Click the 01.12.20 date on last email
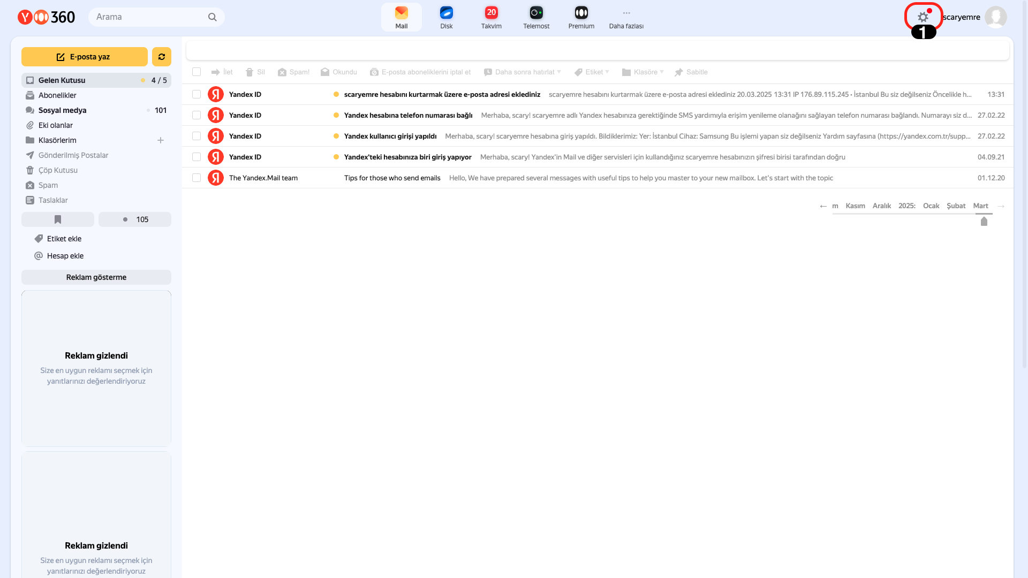Viewport: 1028px width, 578px height. [991, 178]
